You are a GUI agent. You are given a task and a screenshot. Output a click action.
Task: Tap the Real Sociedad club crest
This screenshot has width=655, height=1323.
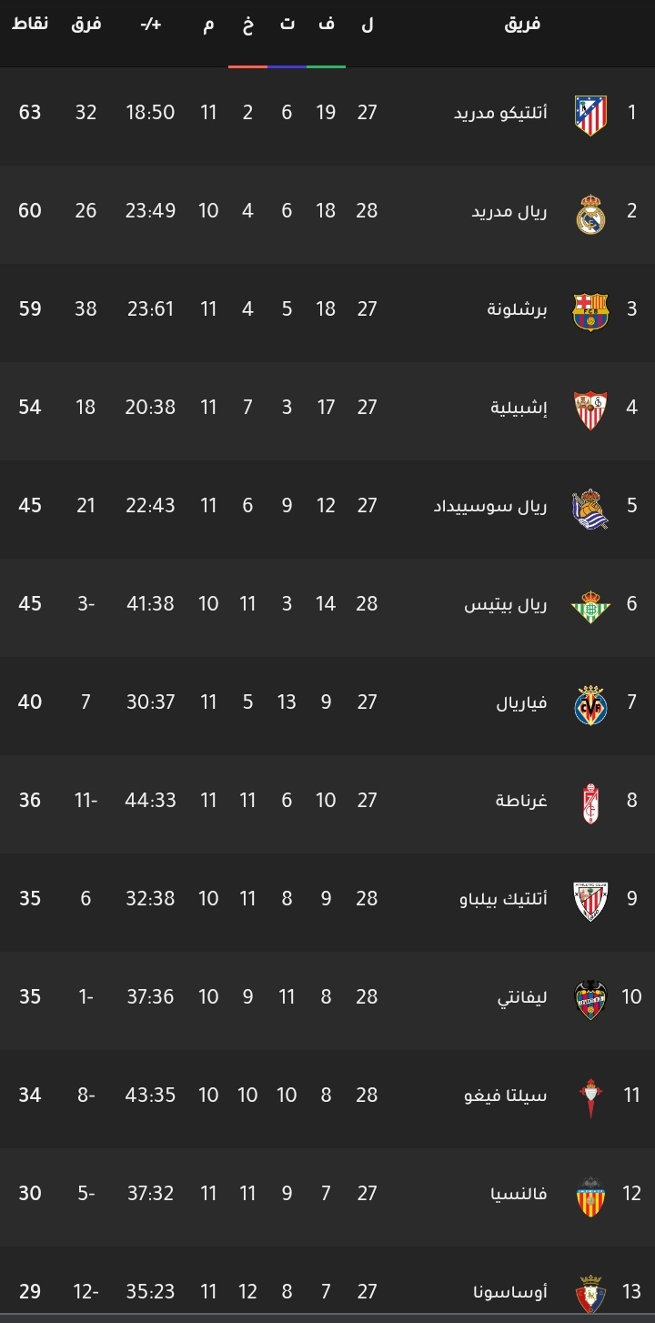[590, 509]
